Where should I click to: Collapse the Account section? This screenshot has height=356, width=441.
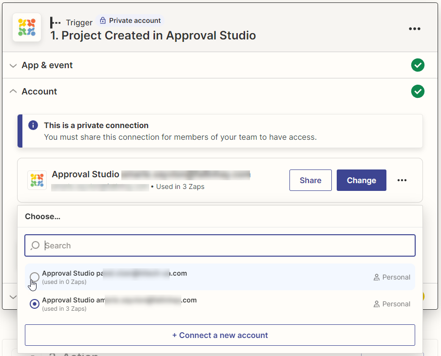pos(39,92)
